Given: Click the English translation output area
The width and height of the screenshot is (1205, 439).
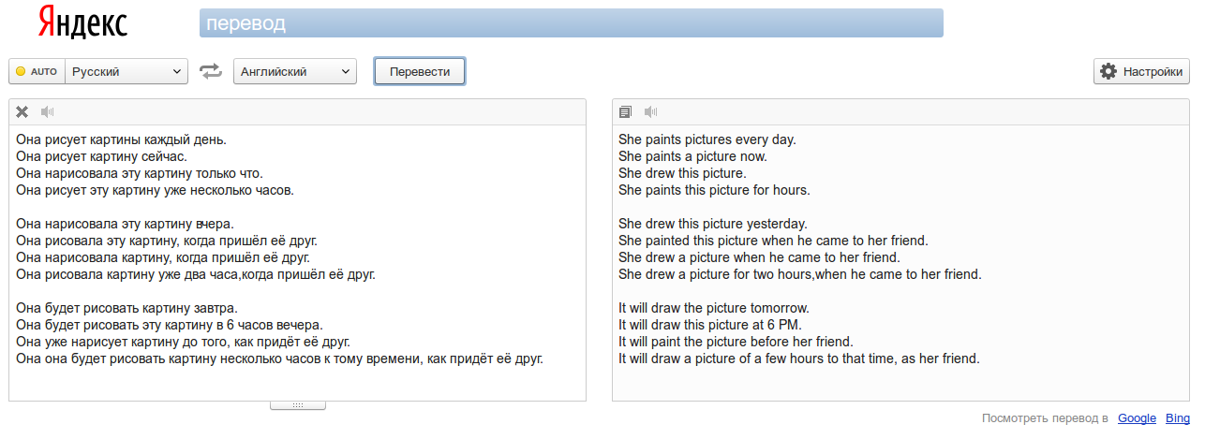Looking at the screenshot, I should 901,262.
